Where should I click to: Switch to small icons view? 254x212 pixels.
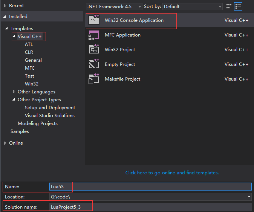[229, 7]
